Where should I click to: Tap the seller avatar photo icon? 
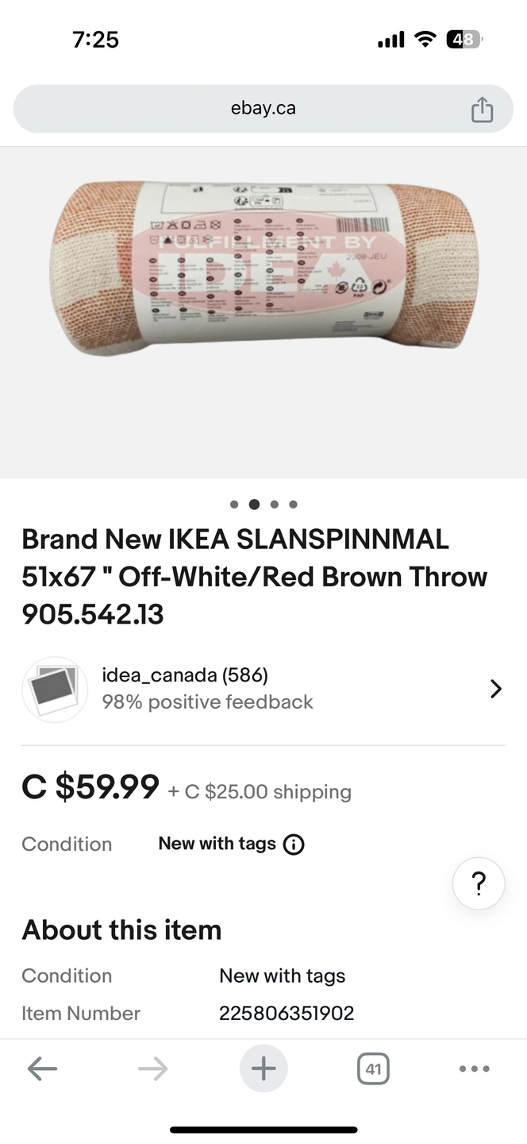tap(55, 689)
